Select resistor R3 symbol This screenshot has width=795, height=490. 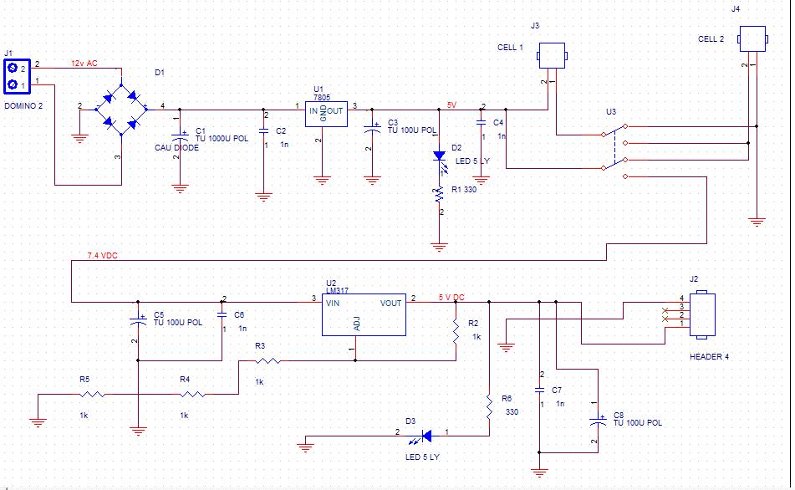click(268, 360)
